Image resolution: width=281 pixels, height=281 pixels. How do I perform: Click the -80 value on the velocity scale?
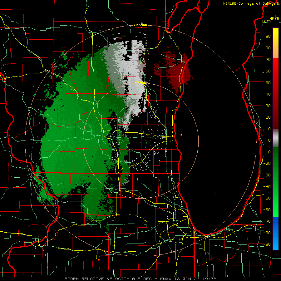(267, 233)
